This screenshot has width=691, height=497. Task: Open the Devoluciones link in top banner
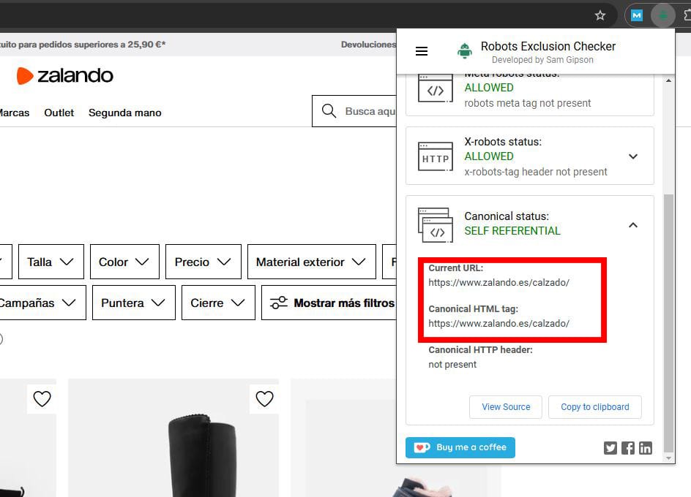368,45
